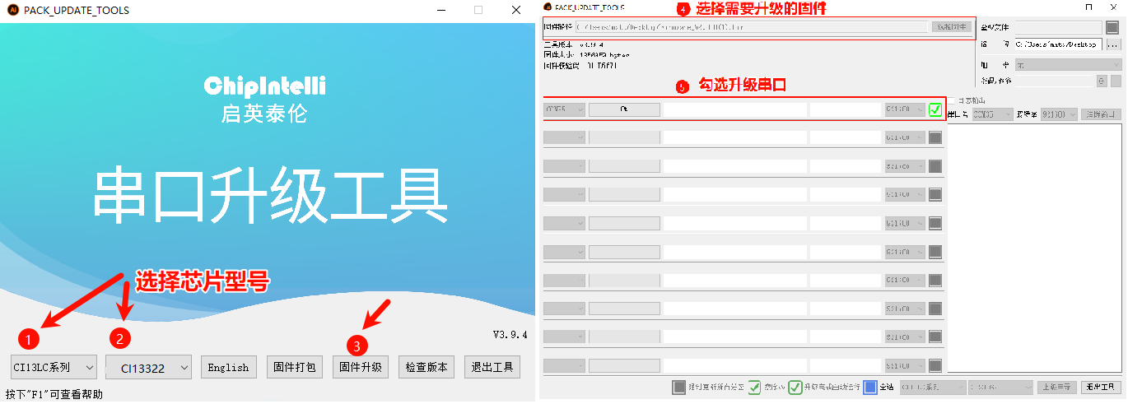
Task: Click the first row 0% progress bar
Action: coord(624,109)
